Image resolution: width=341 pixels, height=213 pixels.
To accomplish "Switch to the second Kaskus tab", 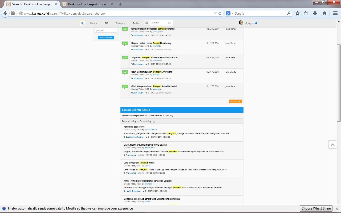I will [x=88, y=4].
